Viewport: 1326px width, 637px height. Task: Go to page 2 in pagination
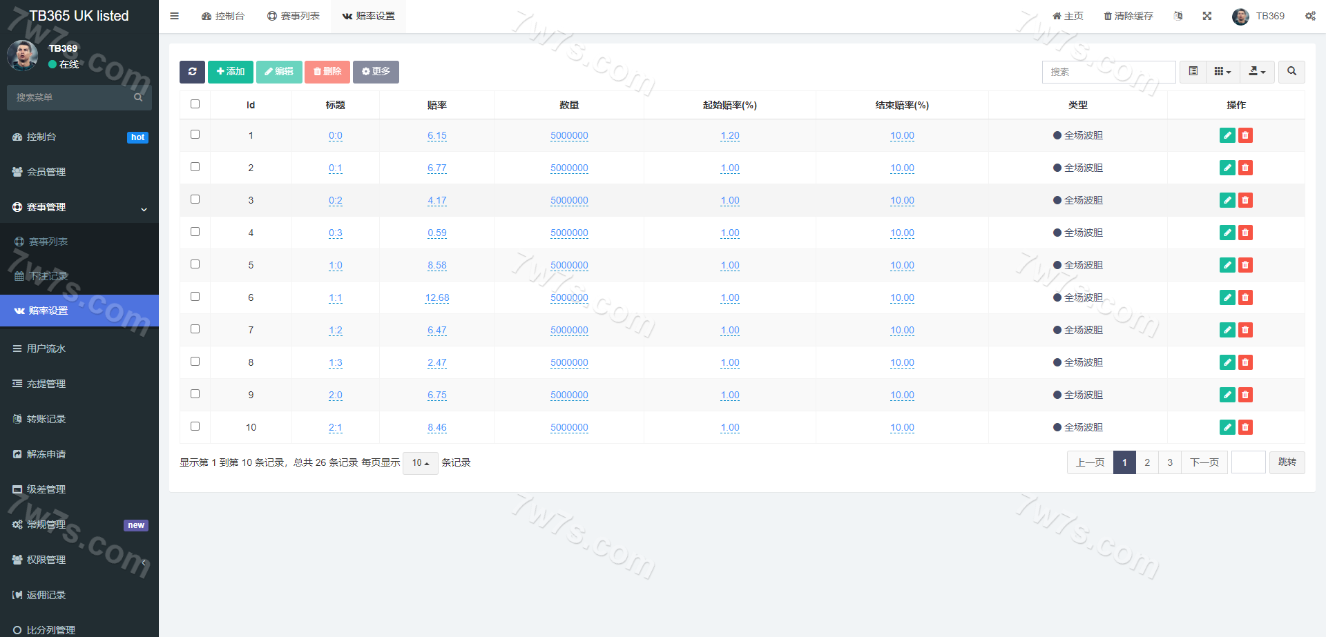click(x=1147, y=462)
